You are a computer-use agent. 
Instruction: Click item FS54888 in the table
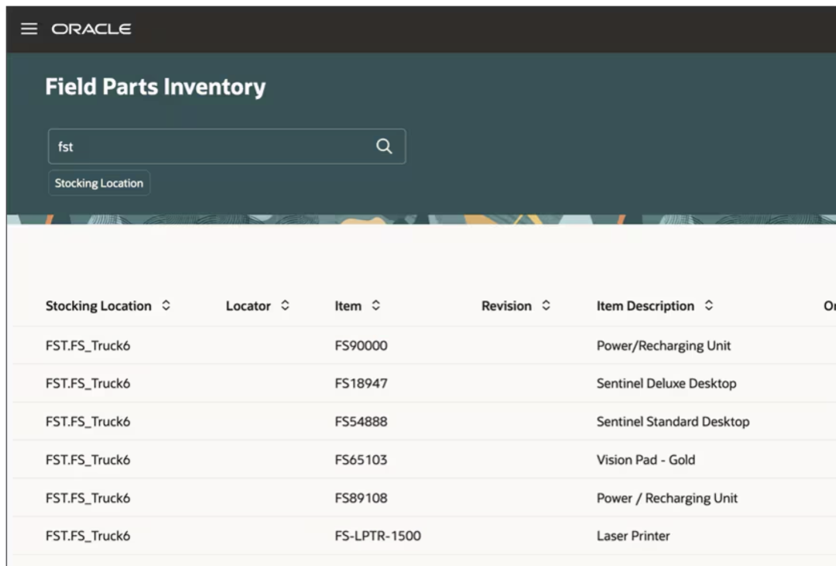pyautogui.click(x=361, y=421)
